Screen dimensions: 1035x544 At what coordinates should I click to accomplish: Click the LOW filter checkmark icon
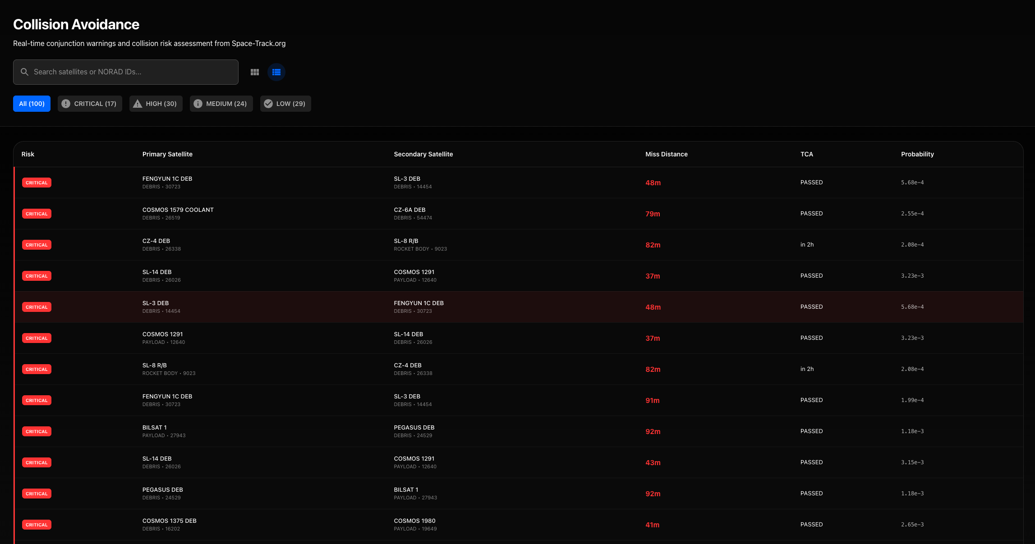[x=268, y=104]
